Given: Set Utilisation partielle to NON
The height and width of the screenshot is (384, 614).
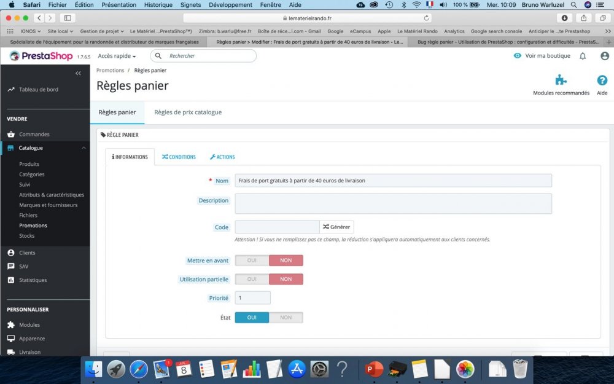Looking at the screenshot, I should coord(286,280).
